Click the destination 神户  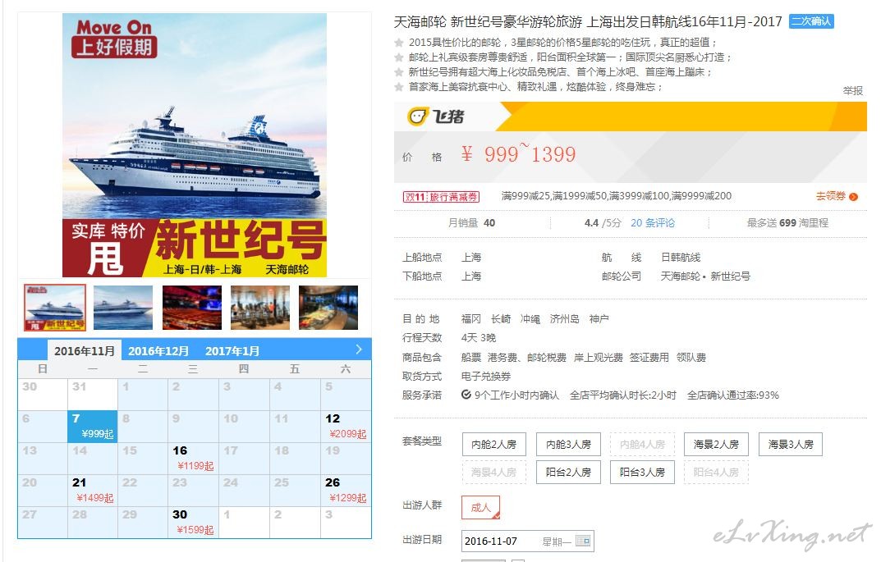pos(599,319)
